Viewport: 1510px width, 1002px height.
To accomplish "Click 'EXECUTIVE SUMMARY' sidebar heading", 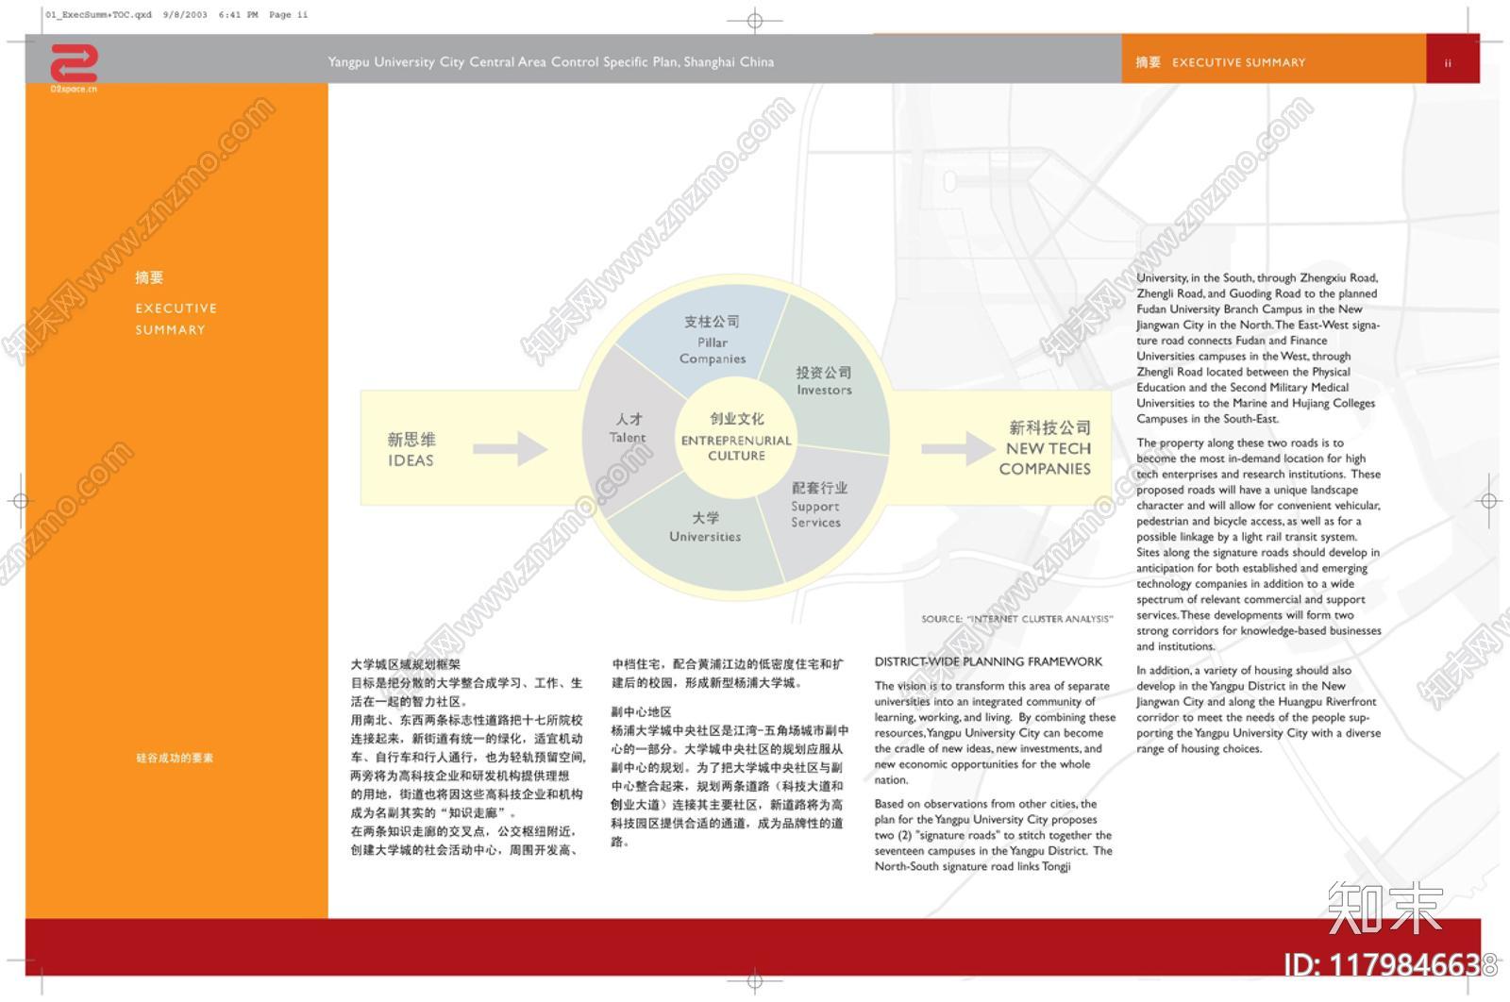I will pos(176,319).
